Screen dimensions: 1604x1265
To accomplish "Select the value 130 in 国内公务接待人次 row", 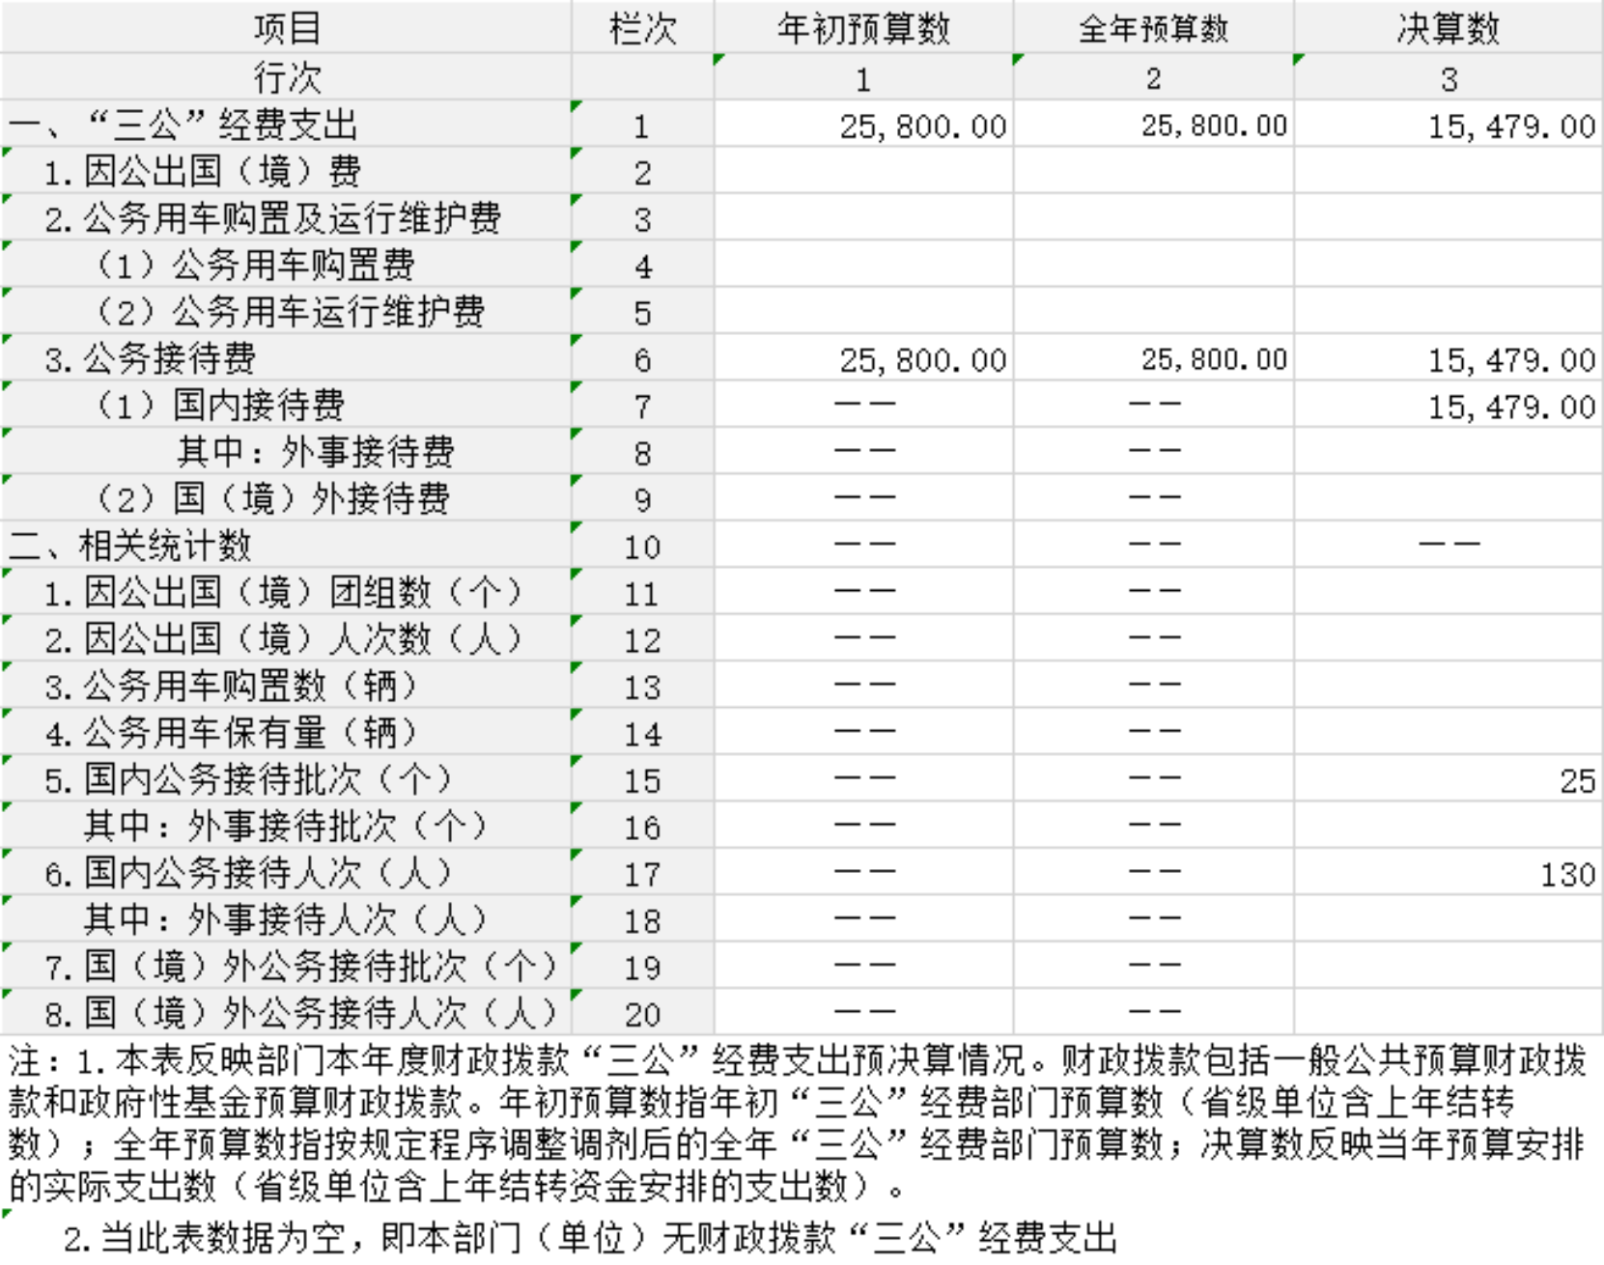I will click(x=1567, y=874).
